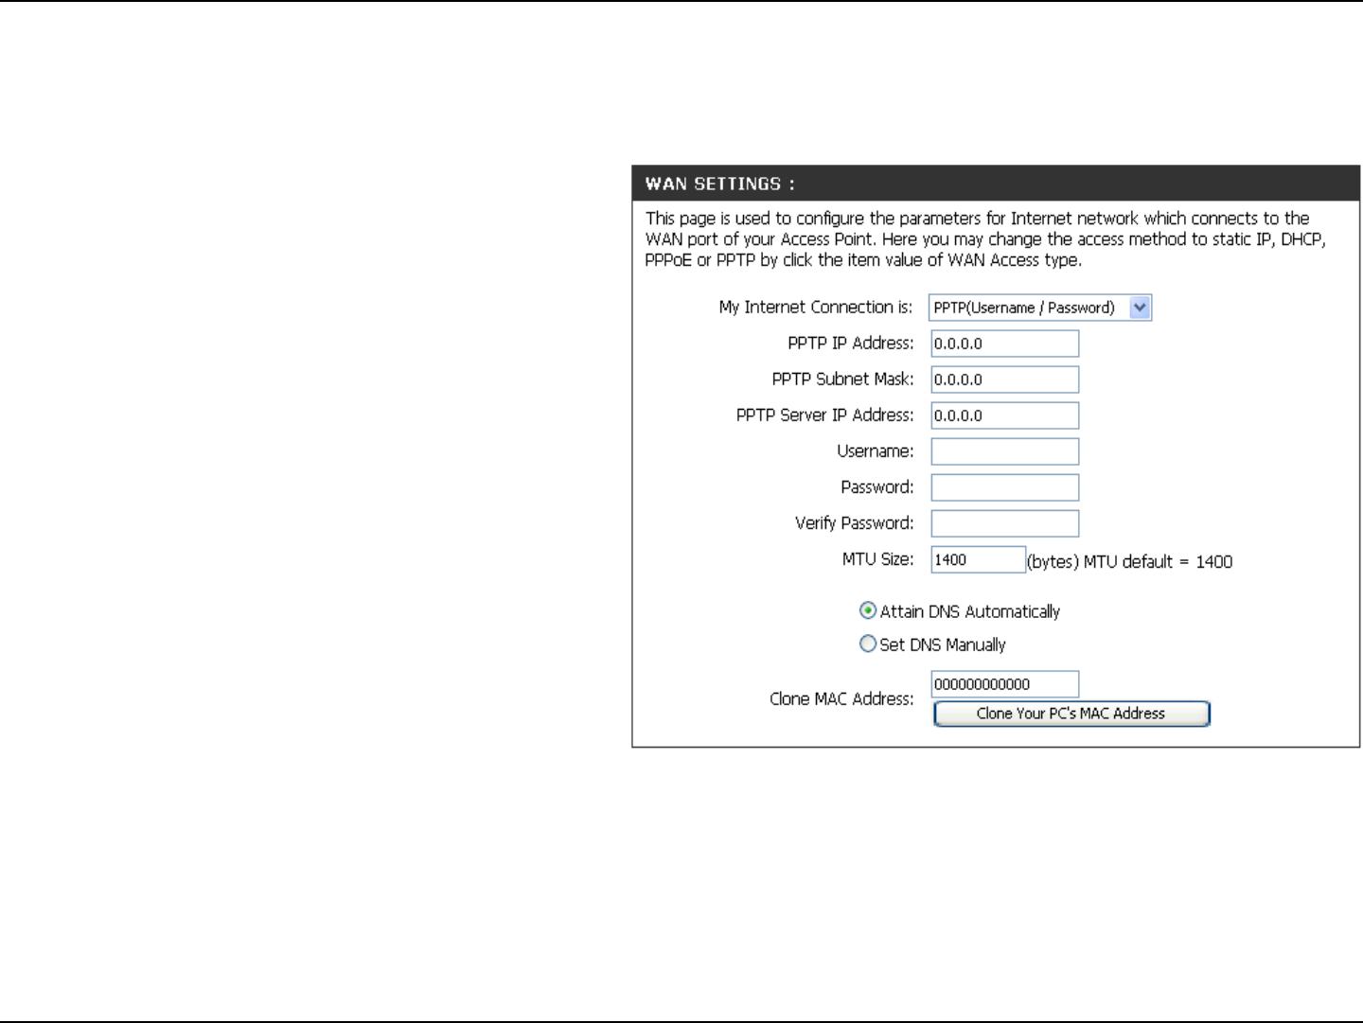Click the Clone MAC Address text field

point(1004,684)
